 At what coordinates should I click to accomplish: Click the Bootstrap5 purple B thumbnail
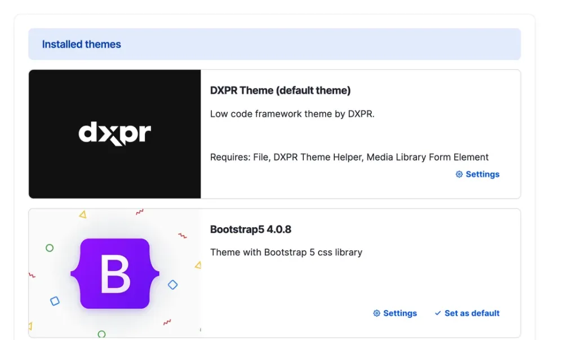click(115, 273)
